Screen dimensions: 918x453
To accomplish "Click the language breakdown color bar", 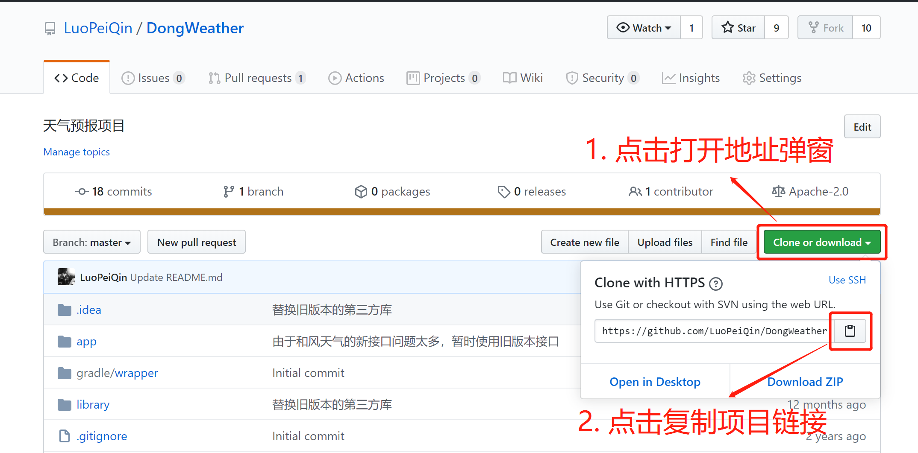I will [462, 212].
